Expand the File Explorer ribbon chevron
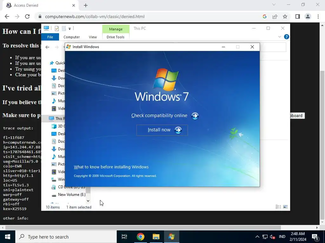325x243 pixels. click(279, 37)
